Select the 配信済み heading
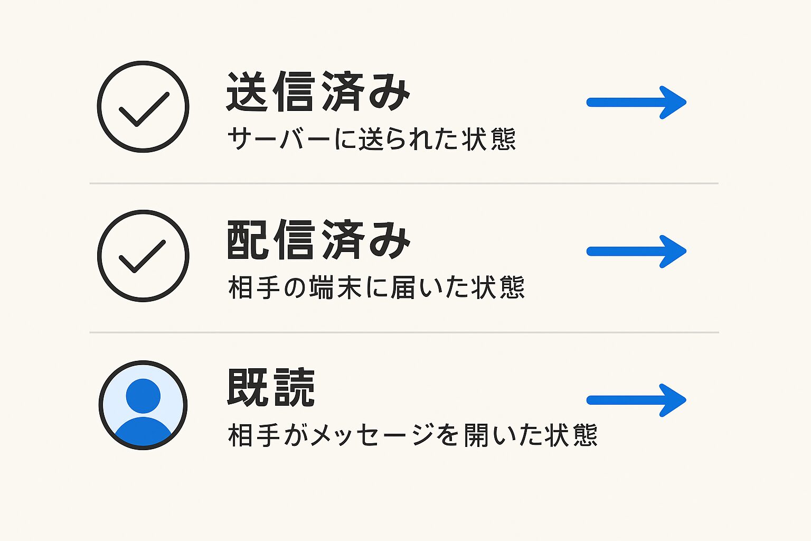The height and width of the screenshot is (541, 811). pos(318,240)
